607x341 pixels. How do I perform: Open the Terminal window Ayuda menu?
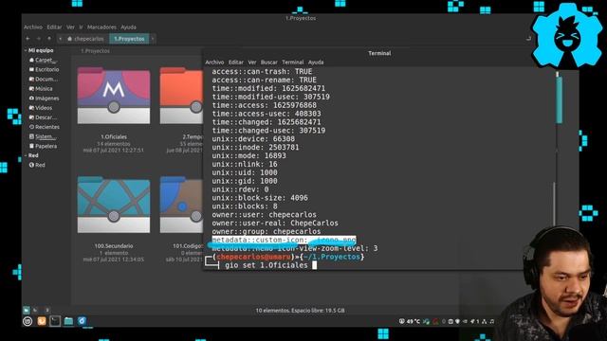pos(316,63)
